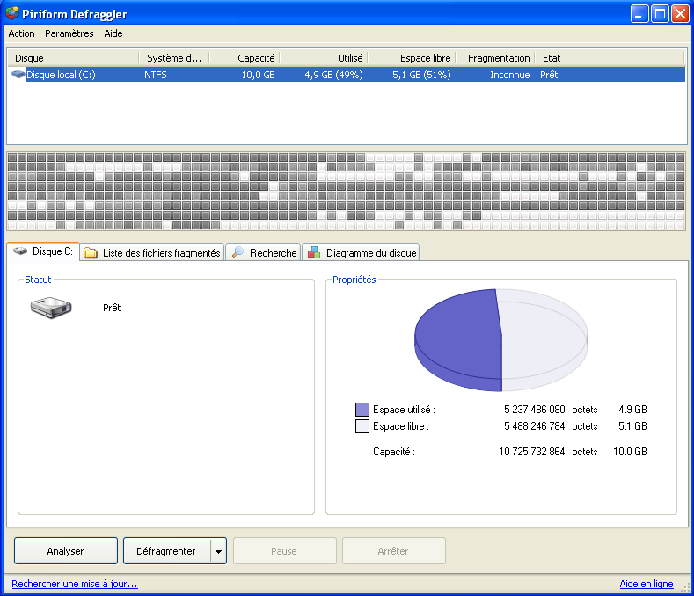This screenshot has width=694, height=596.
Task: Open the Paramètres menu
Action: [x=69, y=33]
